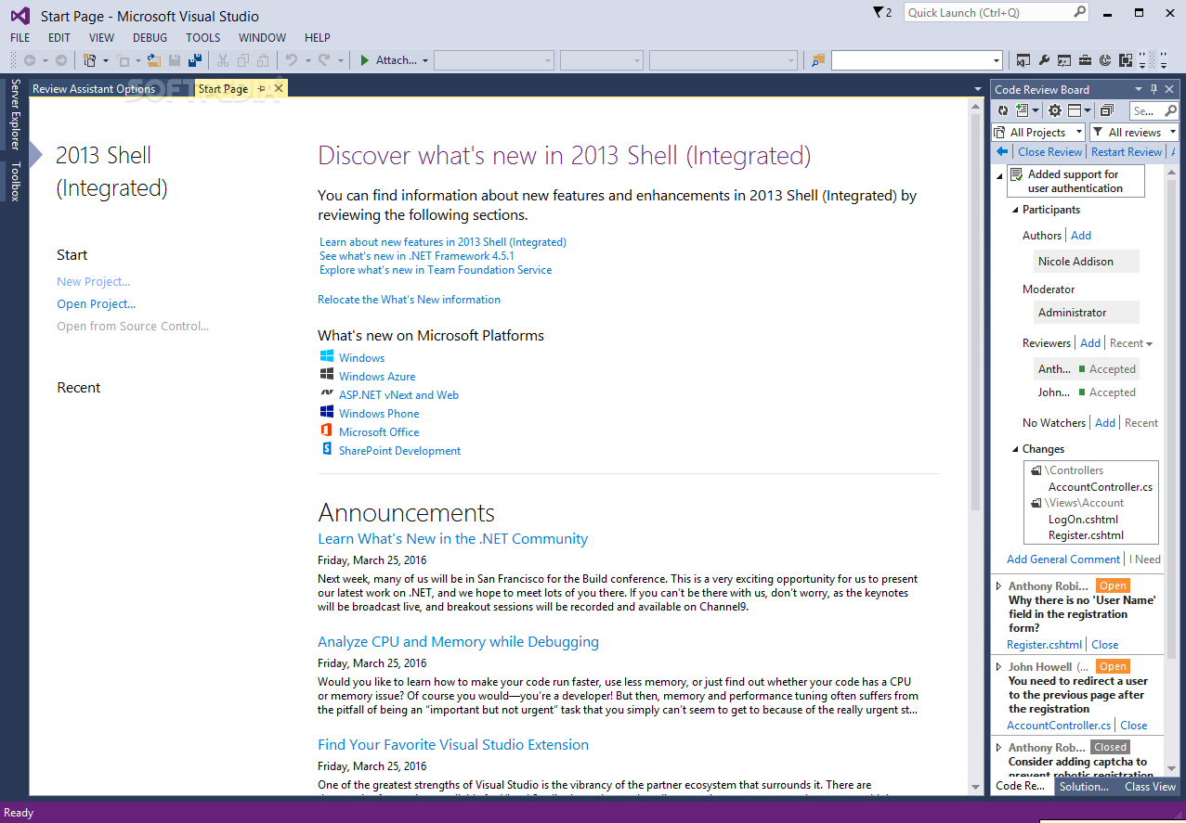Click the Close Review link

(1049, 151)
